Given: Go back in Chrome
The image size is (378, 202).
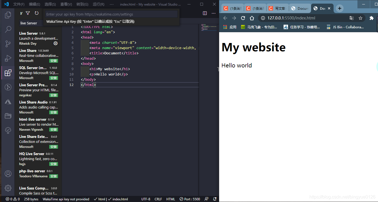Looking at the screenshot, I should pyautogui.click(x=225, y=18).
